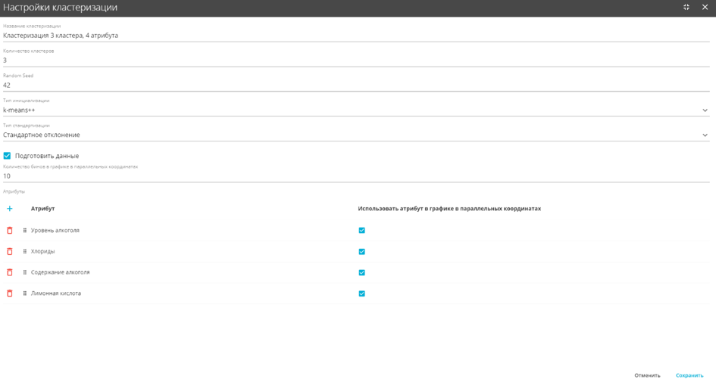
Task: Click drag handle next to Лимонная кислота
Action: click(x=25, y=293)
